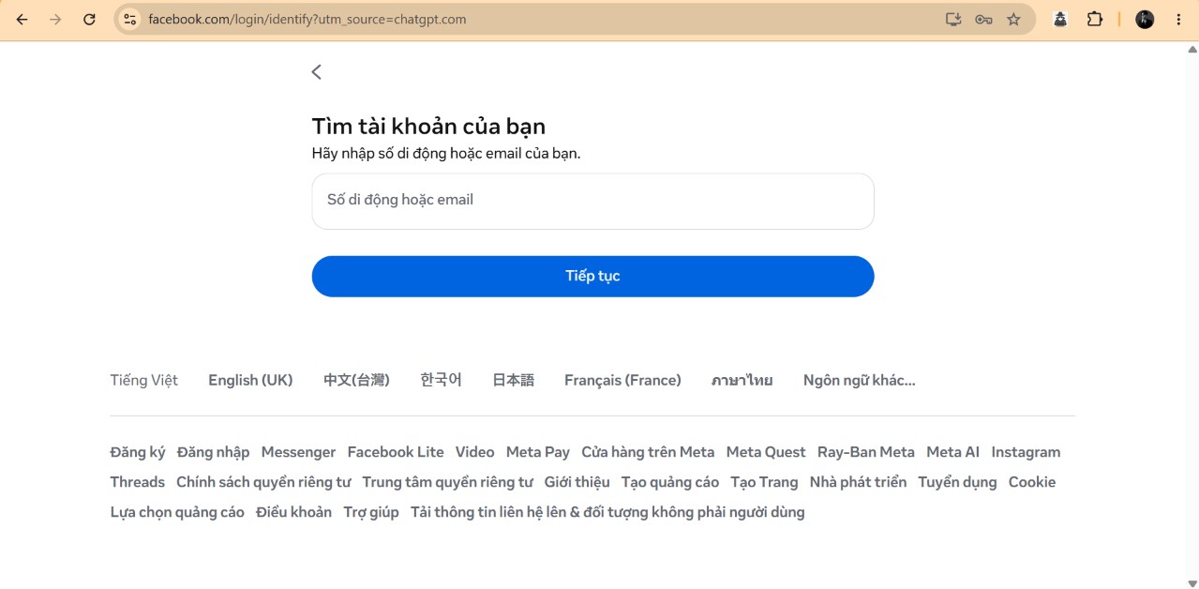Open the Ray-Ban Meta link
The width and height of the screenshot is (1199, 589).
pos(865,452)
